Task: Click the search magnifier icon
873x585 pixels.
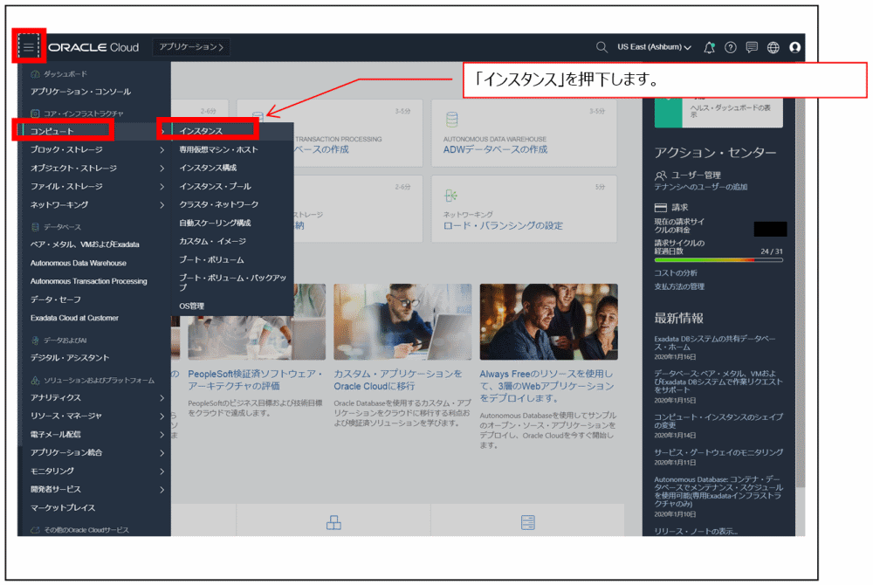Action: pyautogui.click(x=601, y=47)
